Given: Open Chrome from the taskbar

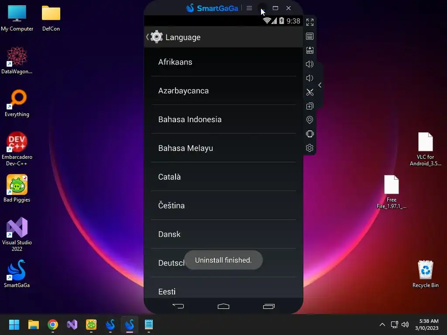Looking at the screenshot, I should pyautogui.click(x=53, y=325).
